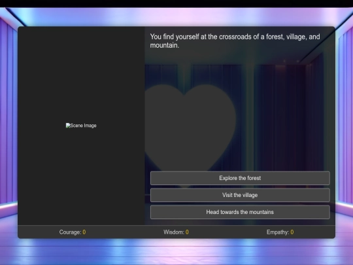Click the Courage stat counter
Viewport: 353px width, 265px height.
click(x=73, y=232)
